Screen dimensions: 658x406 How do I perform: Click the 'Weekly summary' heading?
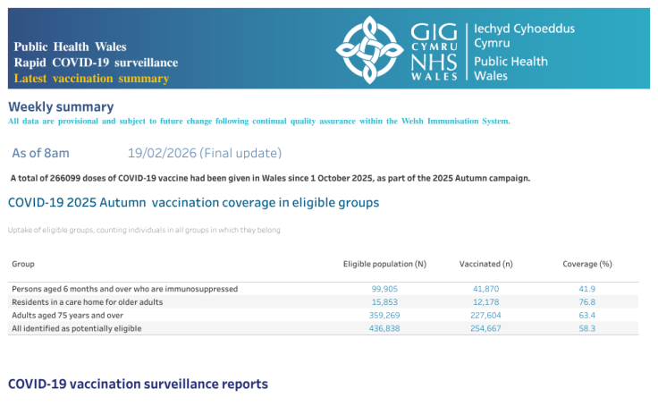pos(54,106)
